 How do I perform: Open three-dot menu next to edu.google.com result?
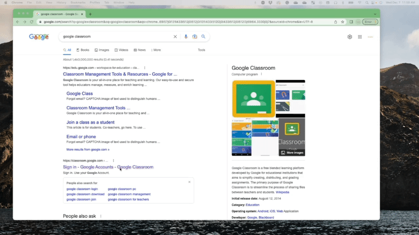tap(145, 68)
